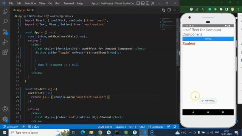Click Open Changes icon in editor toolbar
This screenshot has height=136, width=242.
click(x=163, y=10)
